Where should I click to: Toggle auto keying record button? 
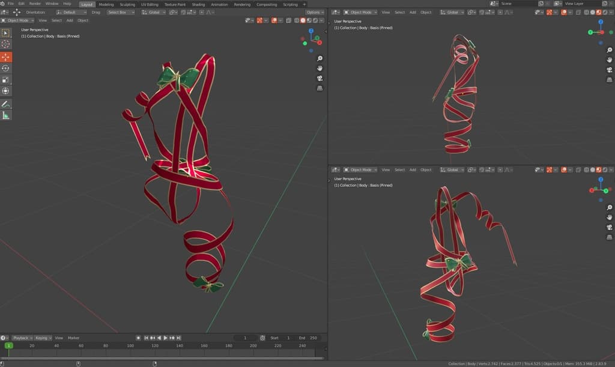pos(138,338)
